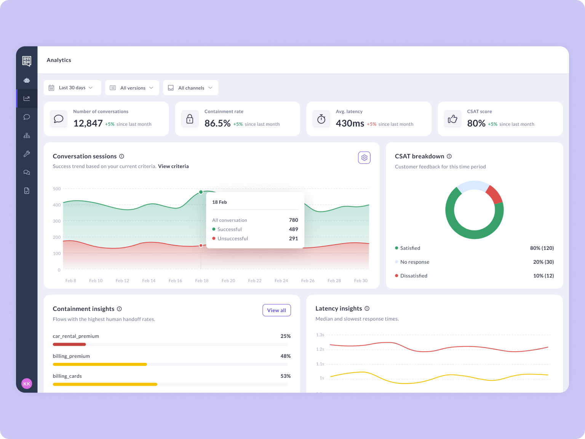Viewport: 585px width, 439px height.
Task: Expand the All versions dropdown
Action: 132,88
